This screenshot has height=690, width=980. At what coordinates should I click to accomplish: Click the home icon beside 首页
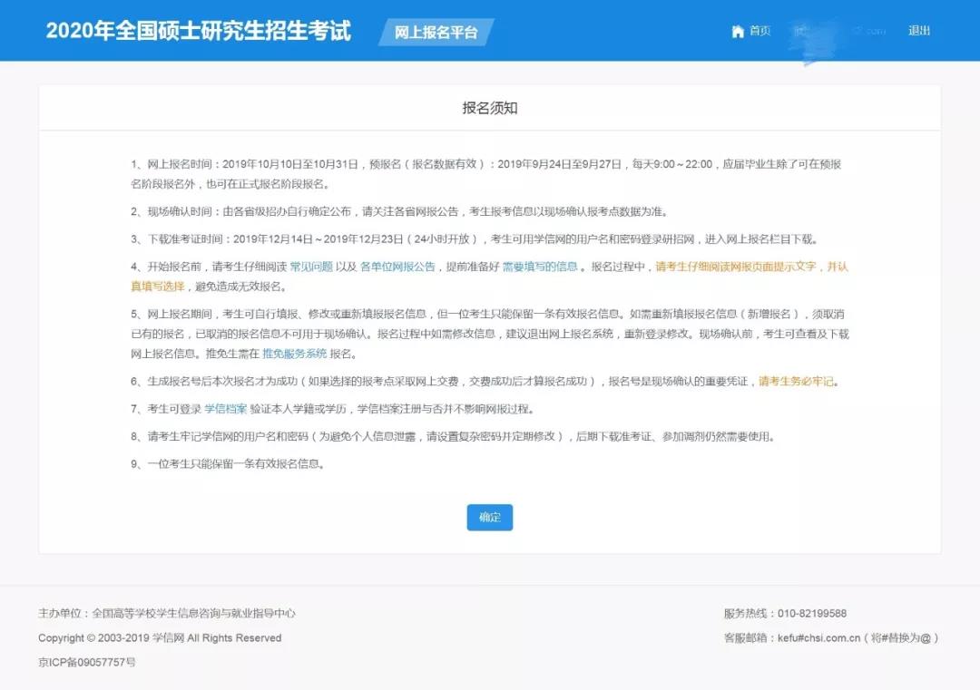click(737, 32)
